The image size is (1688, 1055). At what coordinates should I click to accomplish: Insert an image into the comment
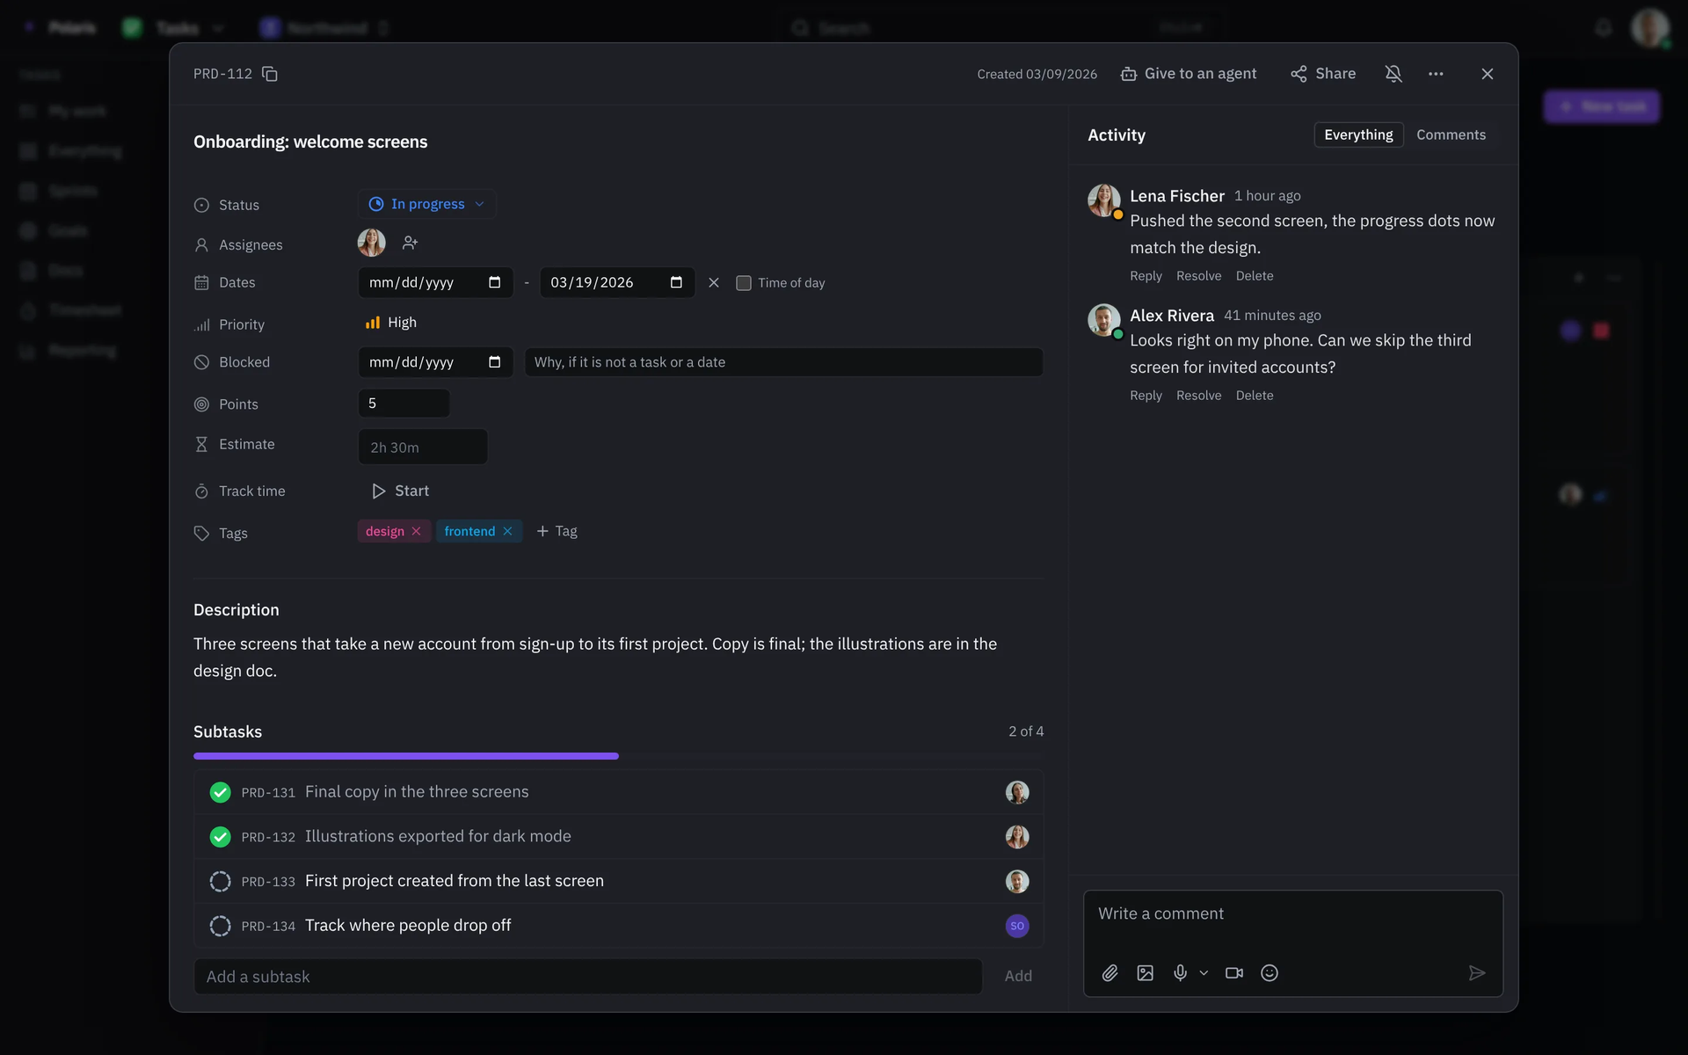pos(1145,972)
